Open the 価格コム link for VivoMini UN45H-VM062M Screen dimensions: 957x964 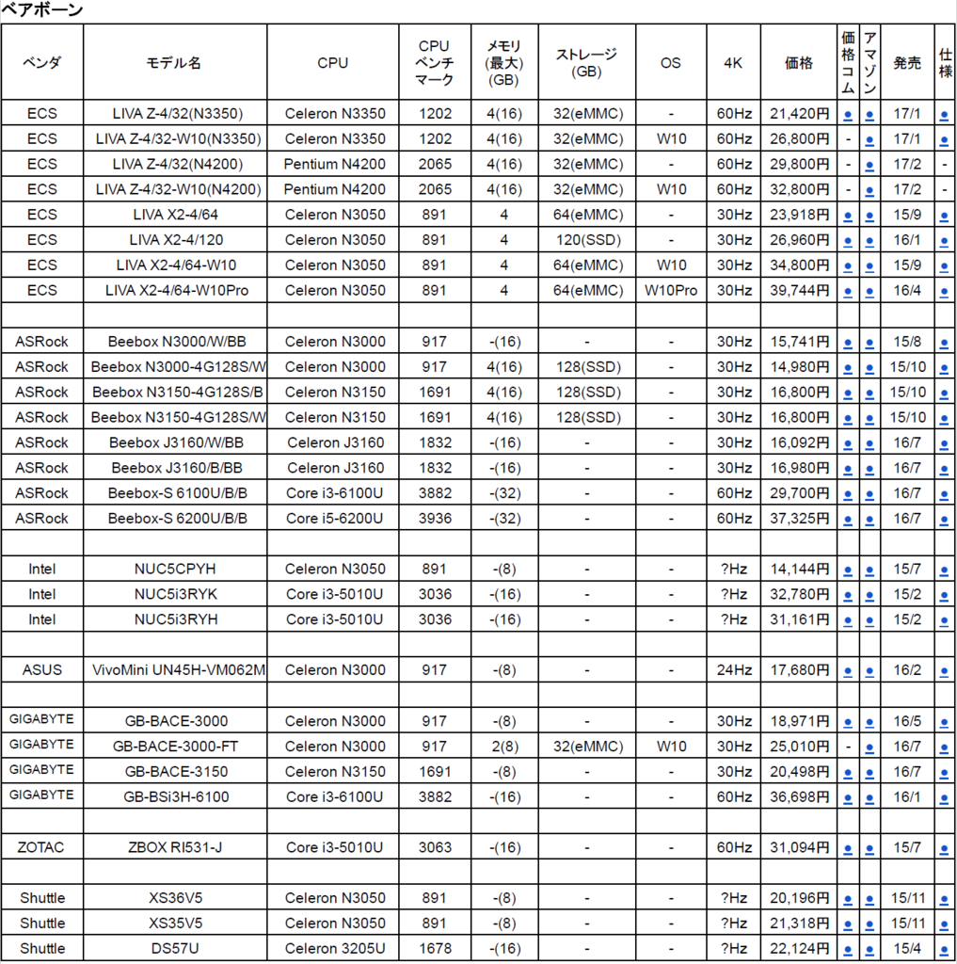point(848,671)
